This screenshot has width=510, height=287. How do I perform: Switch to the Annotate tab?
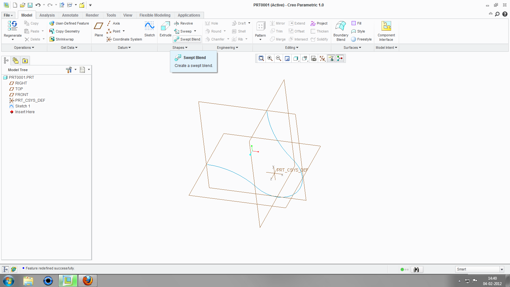click(x=70, y=15)
